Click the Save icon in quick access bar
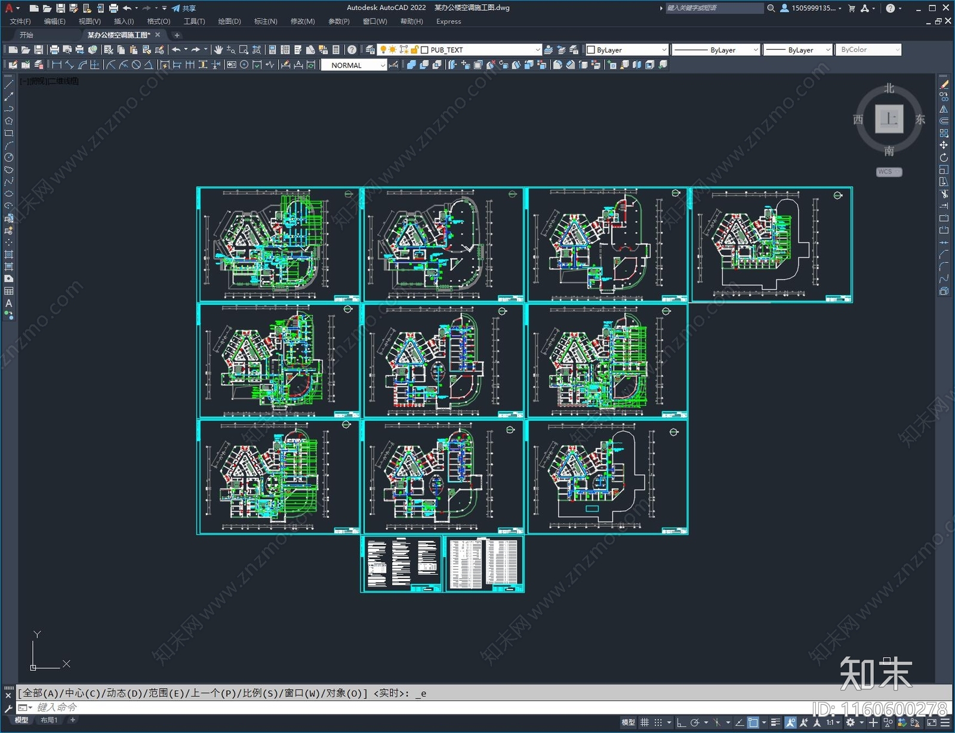The image size is (955, 733). (x=60, y=8)
